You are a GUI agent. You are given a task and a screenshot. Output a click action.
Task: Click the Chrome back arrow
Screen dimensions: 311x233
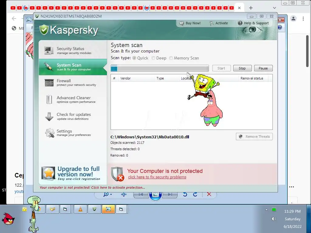pos(14,19)
